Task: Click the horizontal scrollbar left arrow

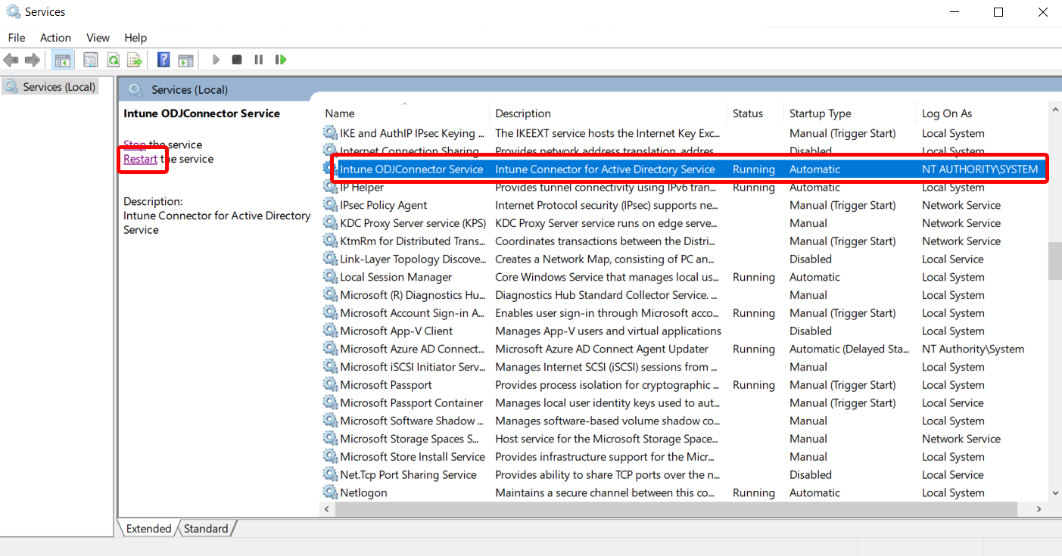Action: (327, 510)
